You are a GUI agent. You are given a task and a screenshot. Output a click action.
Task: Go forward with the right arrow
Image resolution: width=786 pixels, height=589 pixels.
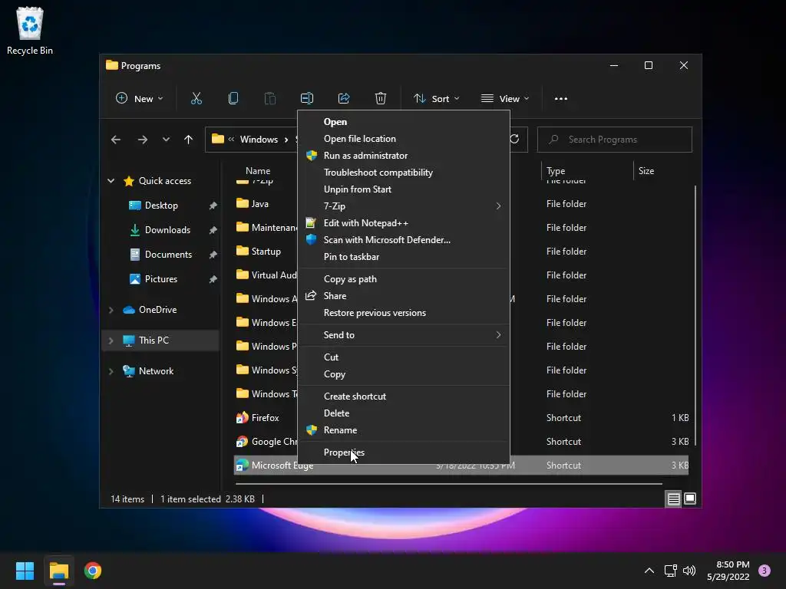142,140
